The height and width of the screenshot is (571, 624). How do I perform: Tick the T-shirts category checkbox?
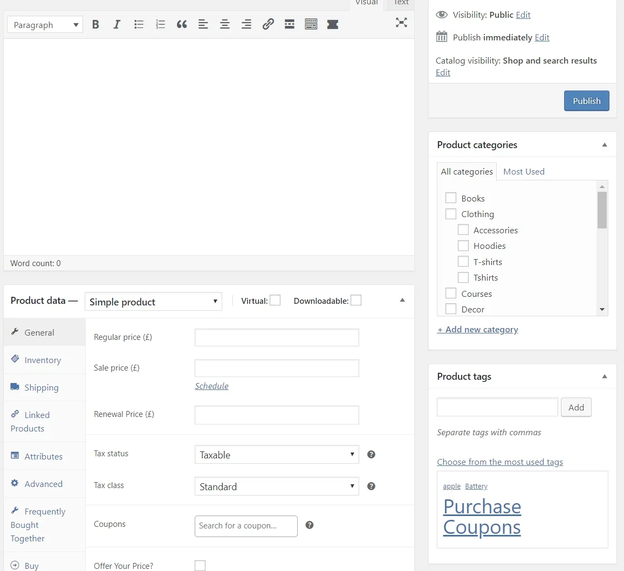point(463,261)
